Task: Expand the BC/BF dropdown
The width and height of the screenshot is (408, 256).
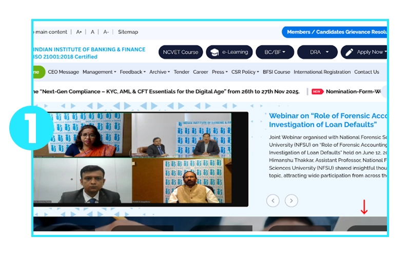Action: (275, 52)
